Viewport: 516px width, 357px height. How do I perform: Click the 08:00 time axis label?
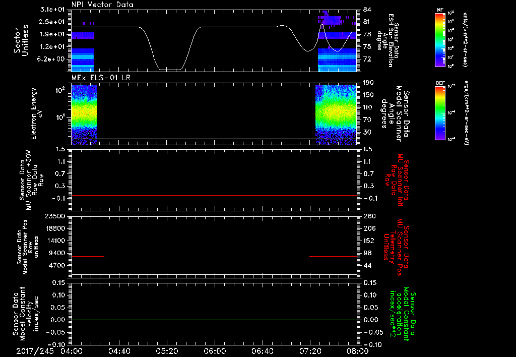pos(358,351)
